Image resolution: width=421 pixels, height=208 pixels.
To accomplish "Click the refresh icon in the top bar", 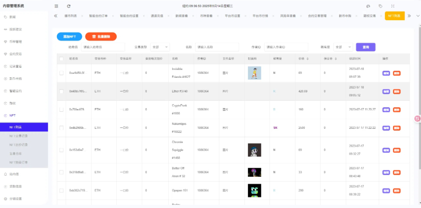I will click(x=69, y=6).
